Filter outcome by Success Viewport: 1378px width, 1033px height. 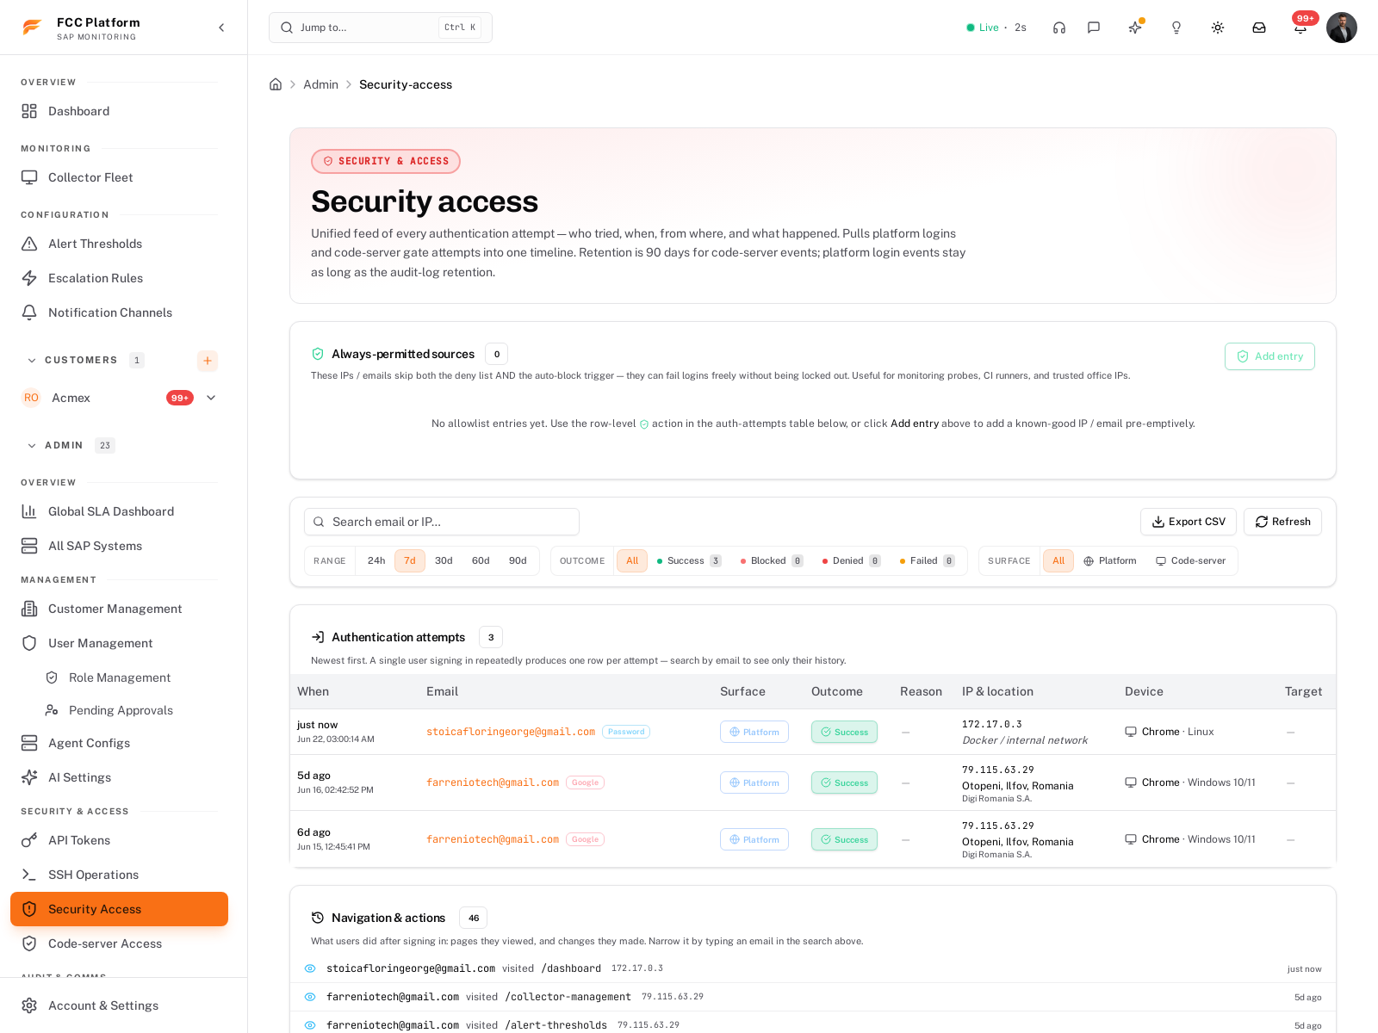coord(689,560)
